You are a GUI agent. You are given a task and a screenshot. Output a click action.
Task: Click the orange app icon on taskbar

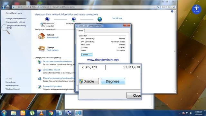tap(23, 113)
